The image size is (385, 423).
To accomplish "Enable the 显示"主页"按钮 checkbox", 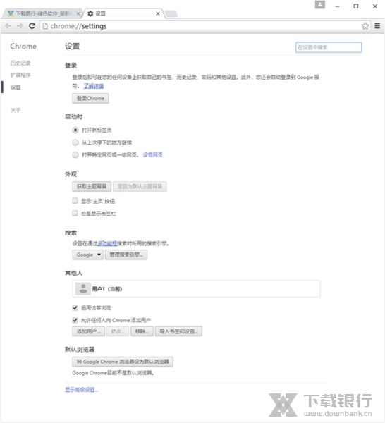I will 75,201.
